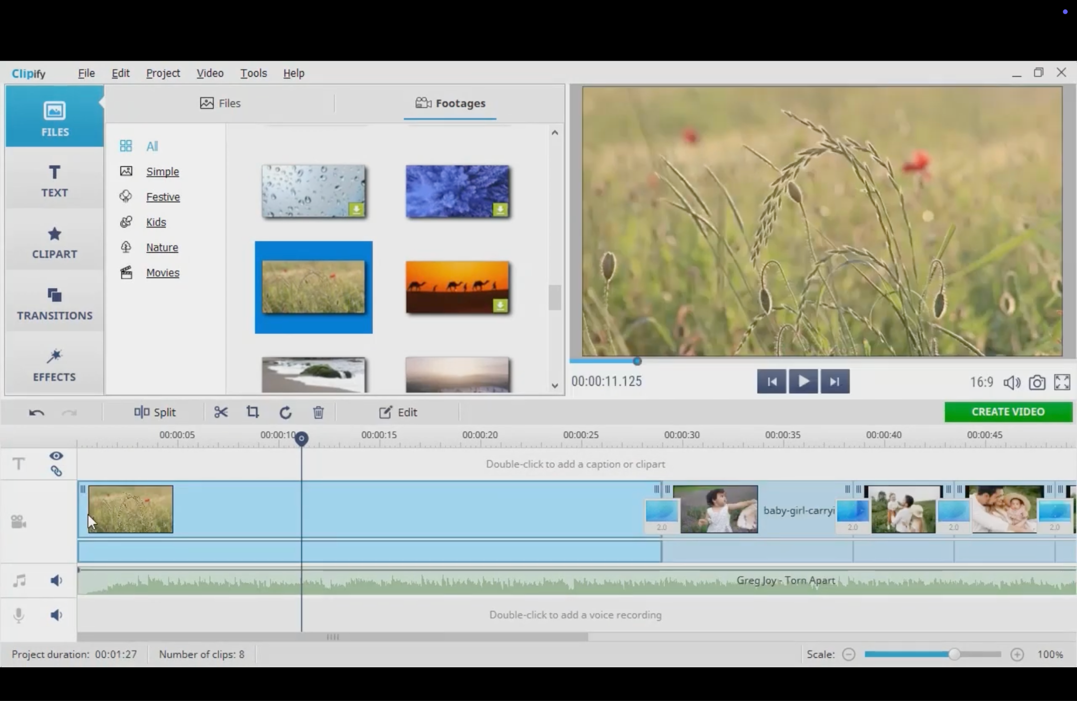
Task: Click the CREATE VIDEO button
Action: [x=1008, y=412]
